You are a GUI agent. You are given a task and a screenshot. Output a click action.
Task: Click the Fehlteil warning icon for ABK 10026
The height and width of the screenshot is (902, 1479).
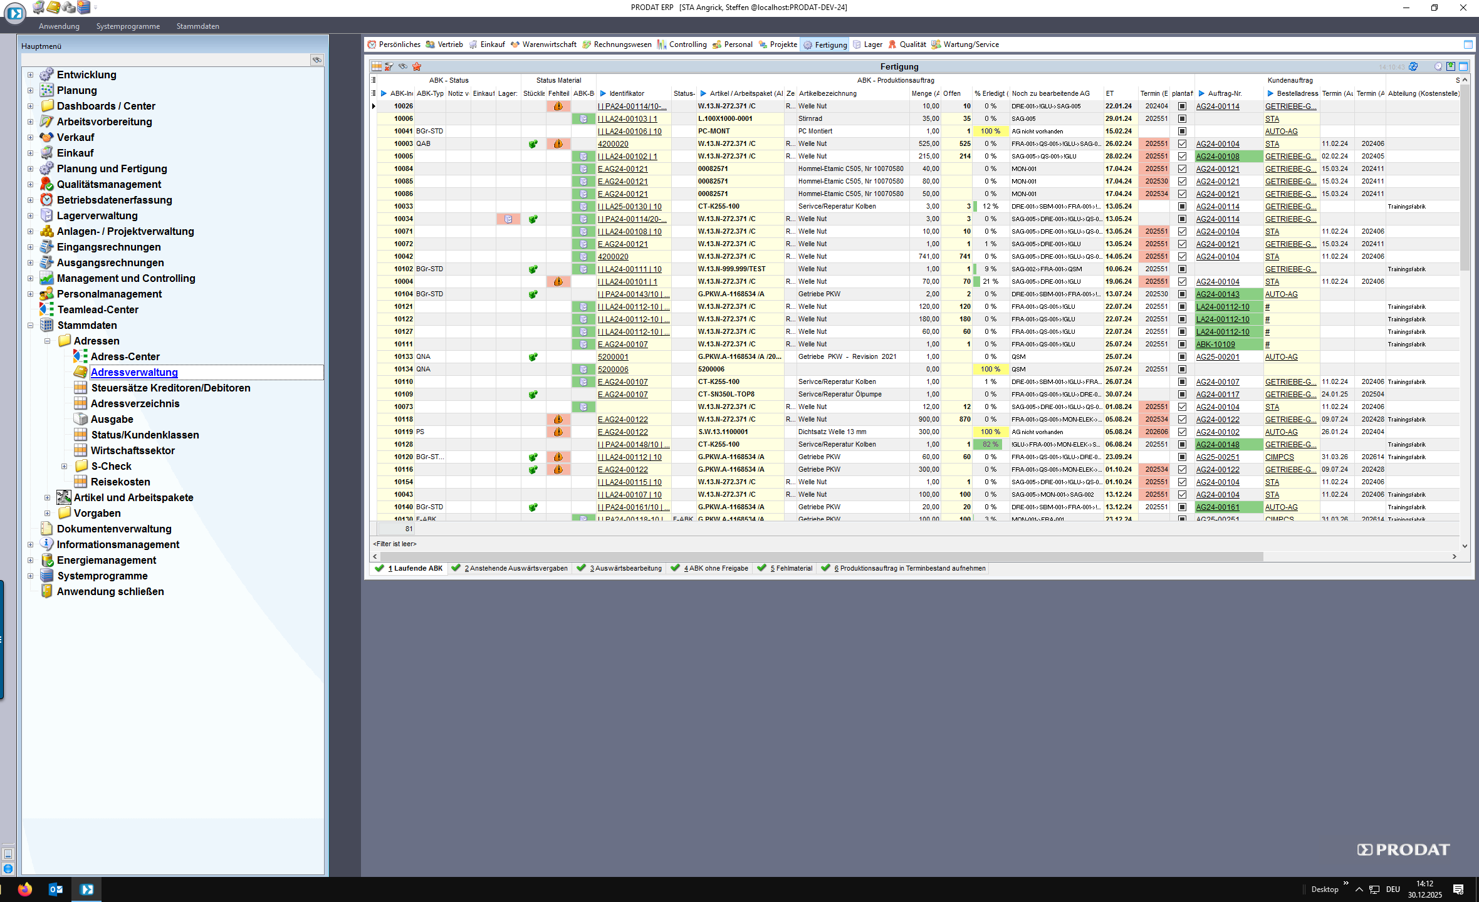pyautogui.click(x=558, y=106)
